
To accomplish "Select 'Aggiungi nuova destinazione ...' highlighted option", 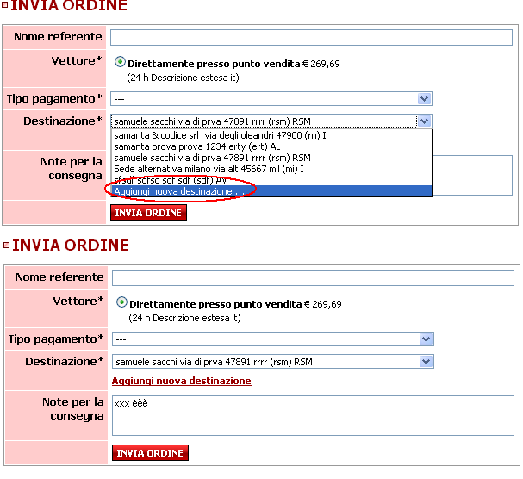I will tap(271, 191).
